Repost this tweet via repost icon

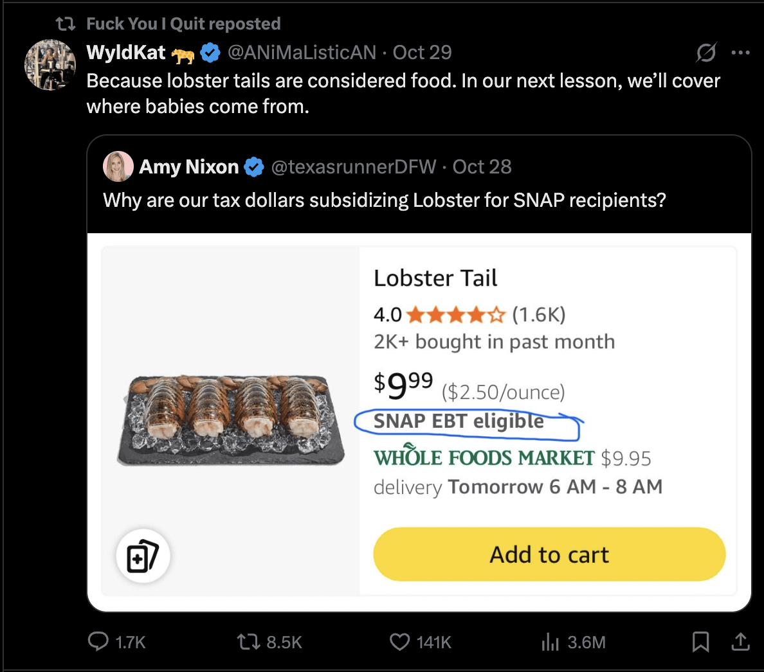246,642
